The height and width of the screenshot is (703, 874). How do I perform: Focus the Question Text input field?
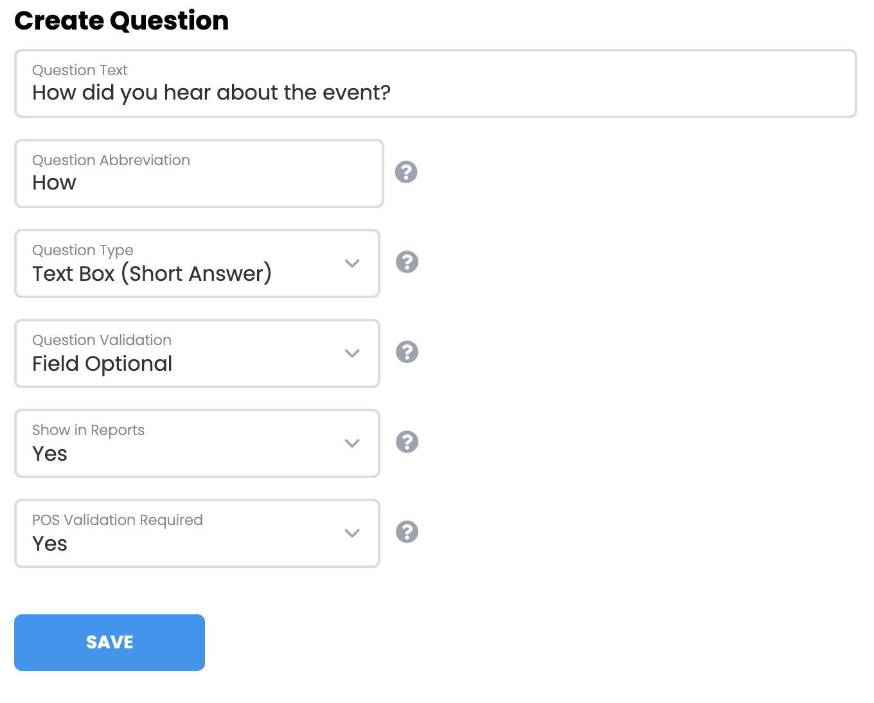[x=436, y=84]
